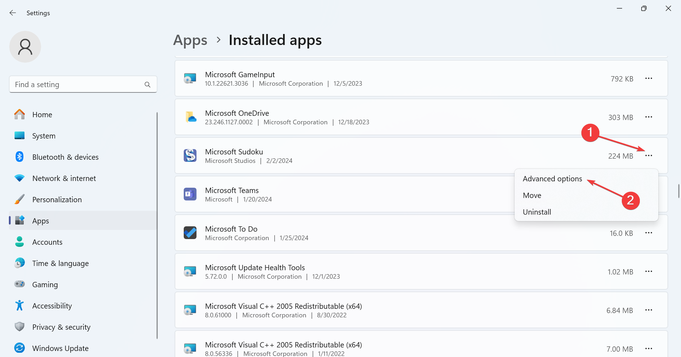
Task: Click the Microsoft Teams app icon
Action: 190,194
